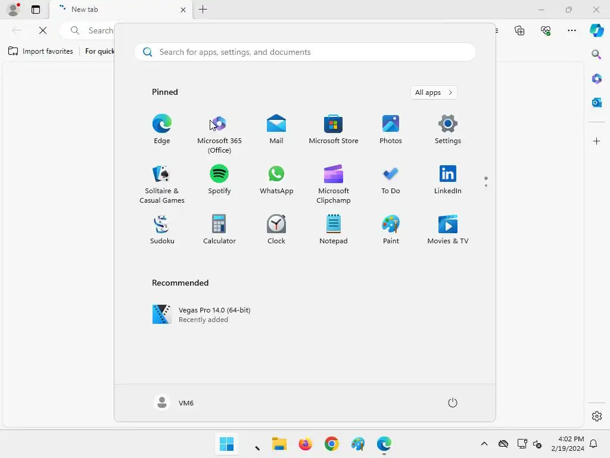This screenshot has width=610, height=458.
Task: Open Paint from the taskbar
Action: coord(358,444)
